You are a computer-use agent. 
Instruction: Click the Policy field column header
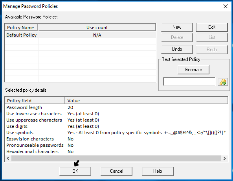tap(35, 101)
